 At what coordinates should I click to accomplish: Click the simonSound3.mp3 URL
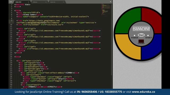coord(61,43)
